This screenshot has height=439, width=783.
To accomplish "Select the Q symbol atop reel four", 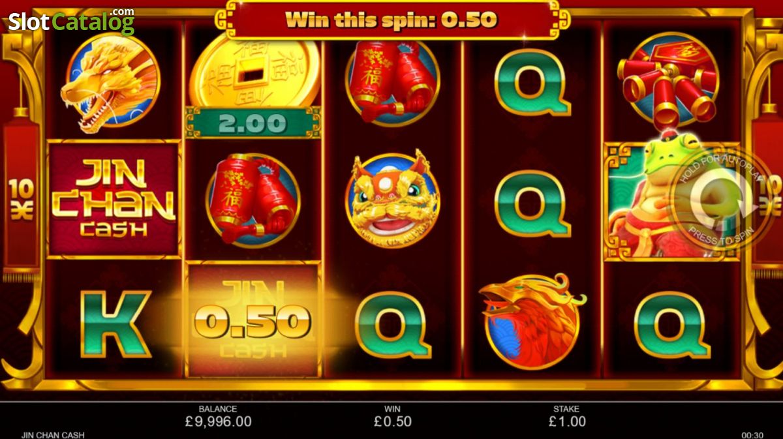I will [532, 82].
